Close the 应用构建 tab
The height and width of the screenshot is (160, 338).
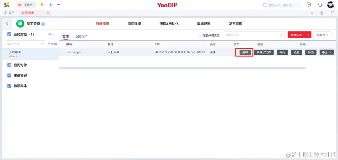coord(48,13)
